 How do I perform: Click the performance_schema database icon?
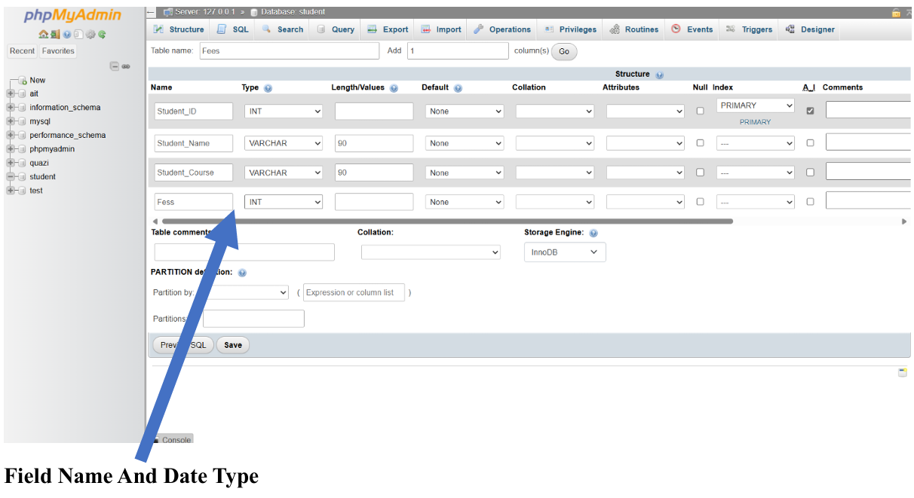(22, 135)
